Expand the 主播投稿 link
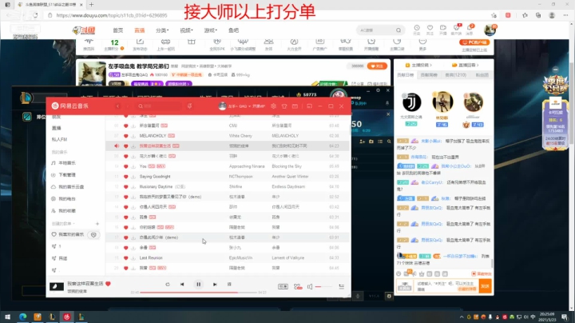This screenshot has height=323, width=575. pos(418,65)
